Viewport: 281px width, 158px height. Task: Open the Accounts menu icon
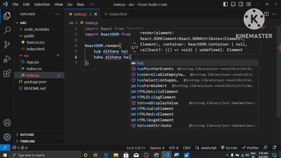click(x=7, y=123)
